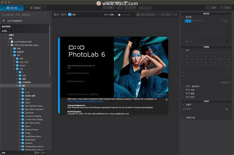The image size is (234, 155).
Task: Click the Nik Collection button
Action: (146, 15)
